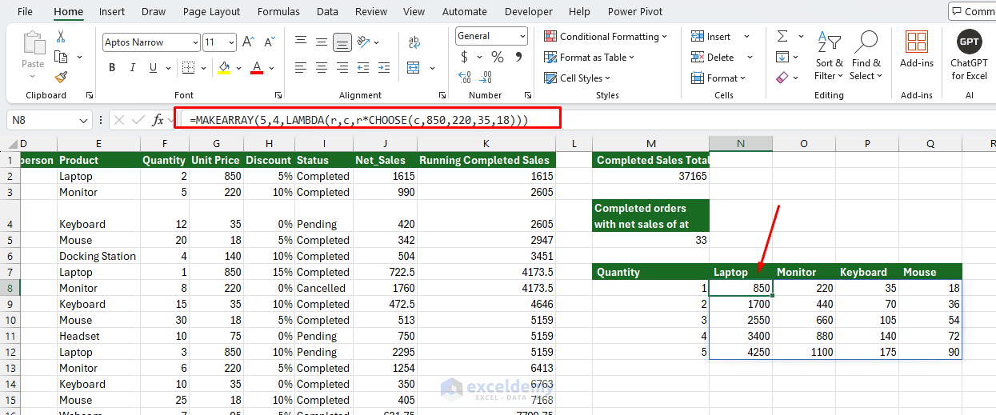The image size is (996, 415).
Task: Open the font size dropdown
Action: [x=231, y=42]
